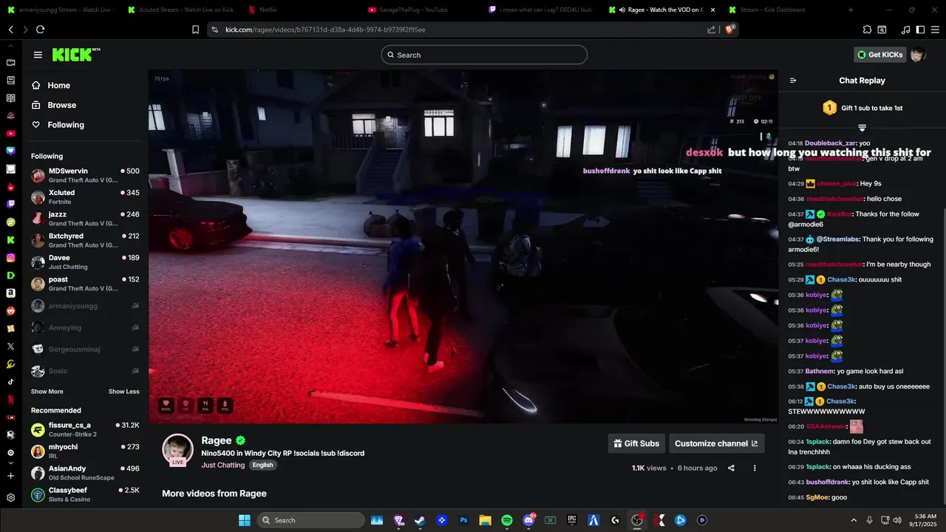Switch to armaniyoungg Stream tab

[62, 10]
